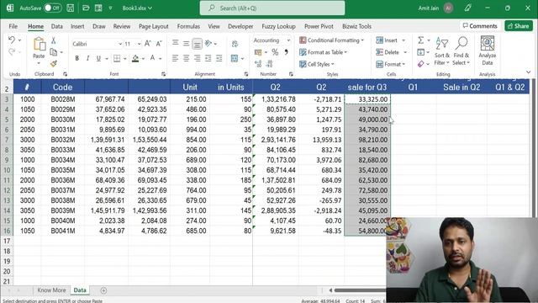
Task: Click the Save icon in title bar
Action: (x=71, y=8)
